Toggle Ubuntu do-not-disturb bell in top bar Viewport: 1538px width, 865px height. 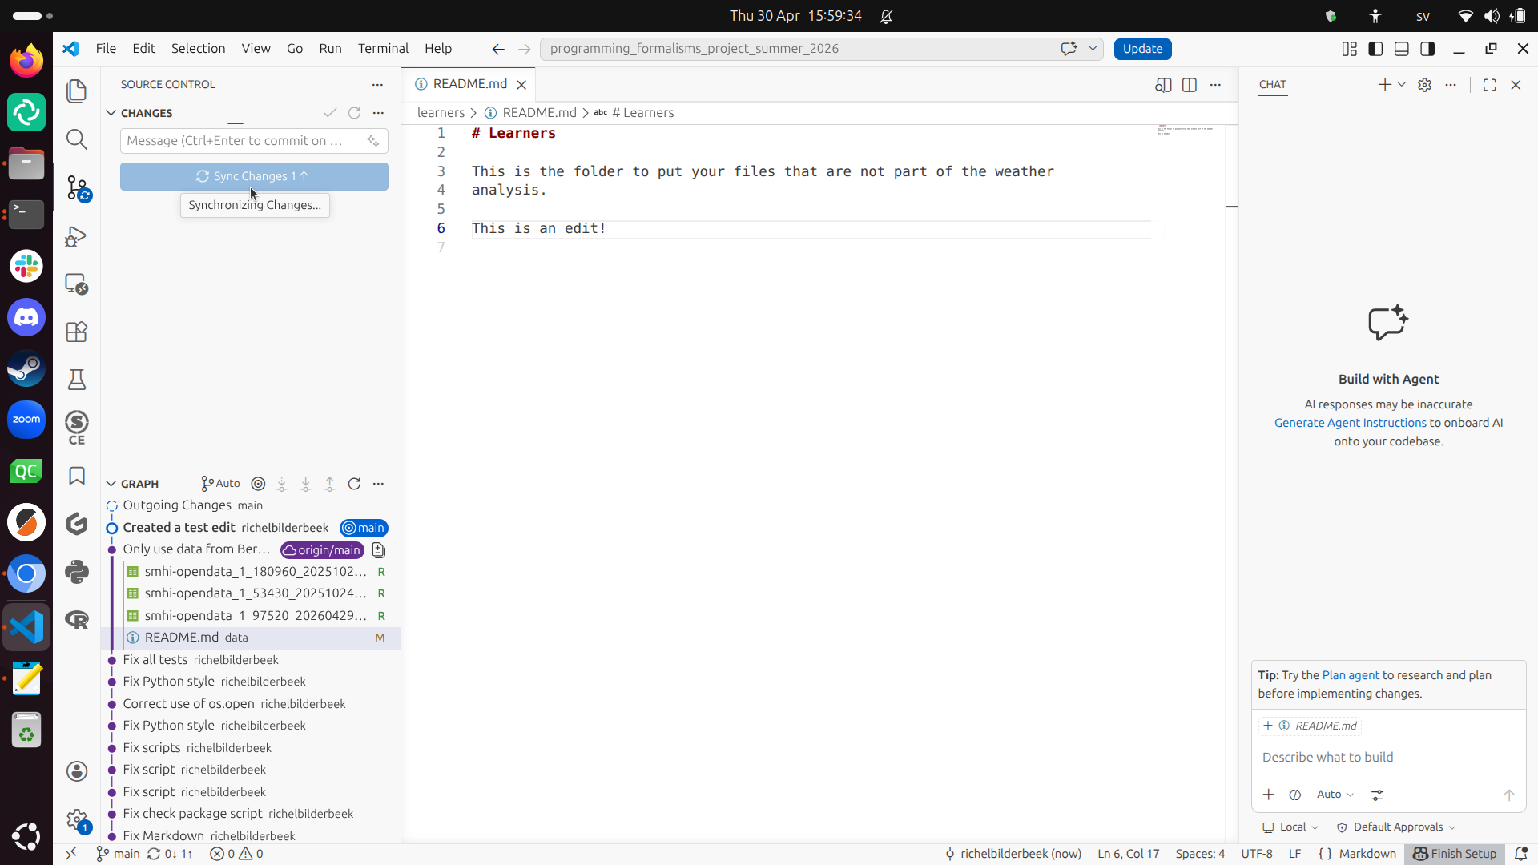click(886, 16)
